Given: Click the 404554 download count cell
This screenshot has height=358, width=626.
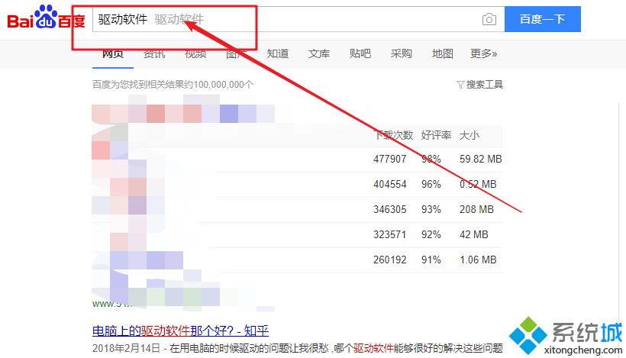Looking at the screenshot, I should point(389,184).
